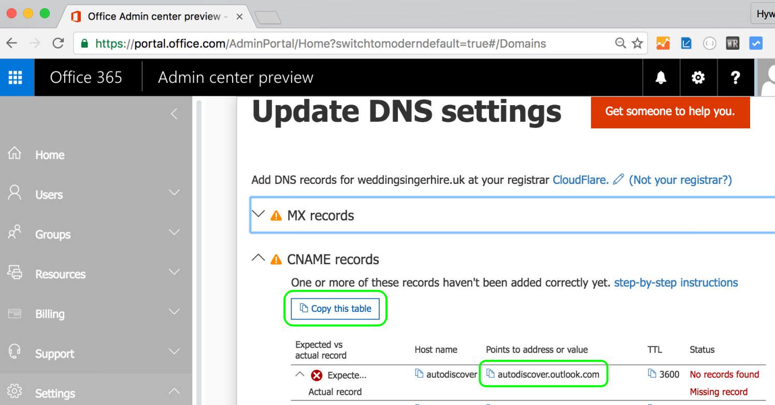Viewport: 775px width, 405px height.
Task: Click the blue checkmark browser extension
Action: (x=756, y=44)
